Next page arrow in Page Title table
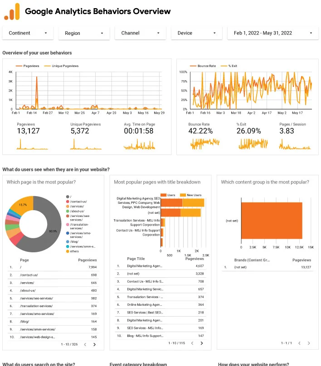The height and width of the screenshot is (366, 321). pyautogui.click(x=201, y=343)
